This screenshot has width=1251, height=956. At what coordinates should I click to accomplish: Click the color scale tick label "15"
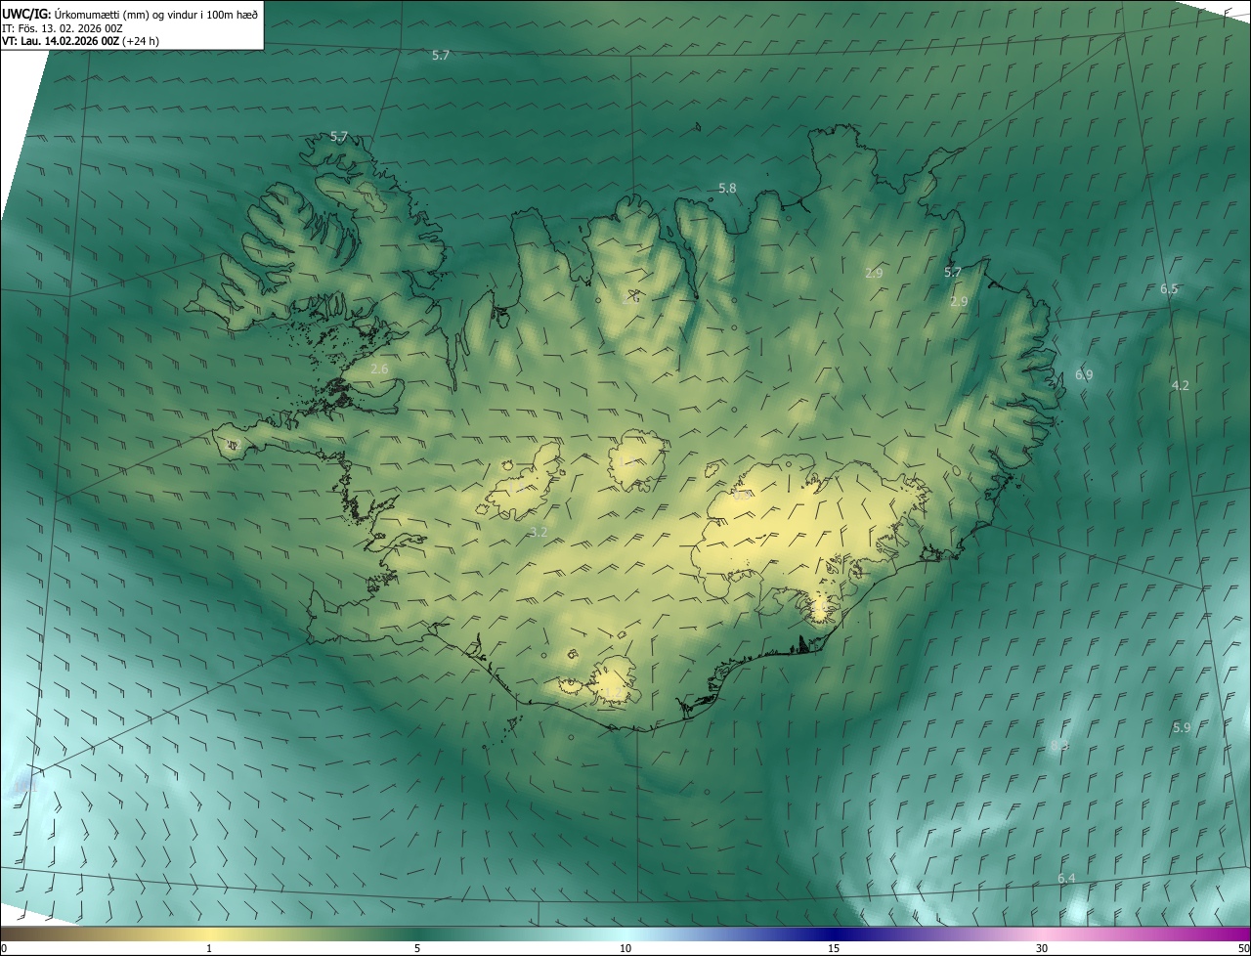[834, 948]
